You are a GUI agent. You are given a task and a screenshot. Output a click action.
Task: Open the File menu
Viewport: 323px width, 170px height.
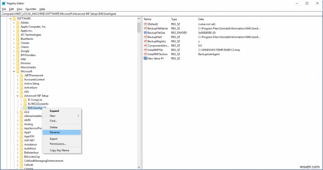(x=4, y=9)
